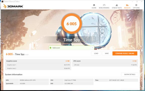This screenshot has width=145, height=91.
Task: Click the 3DMark title bar app icon
Action: point(2,1)
